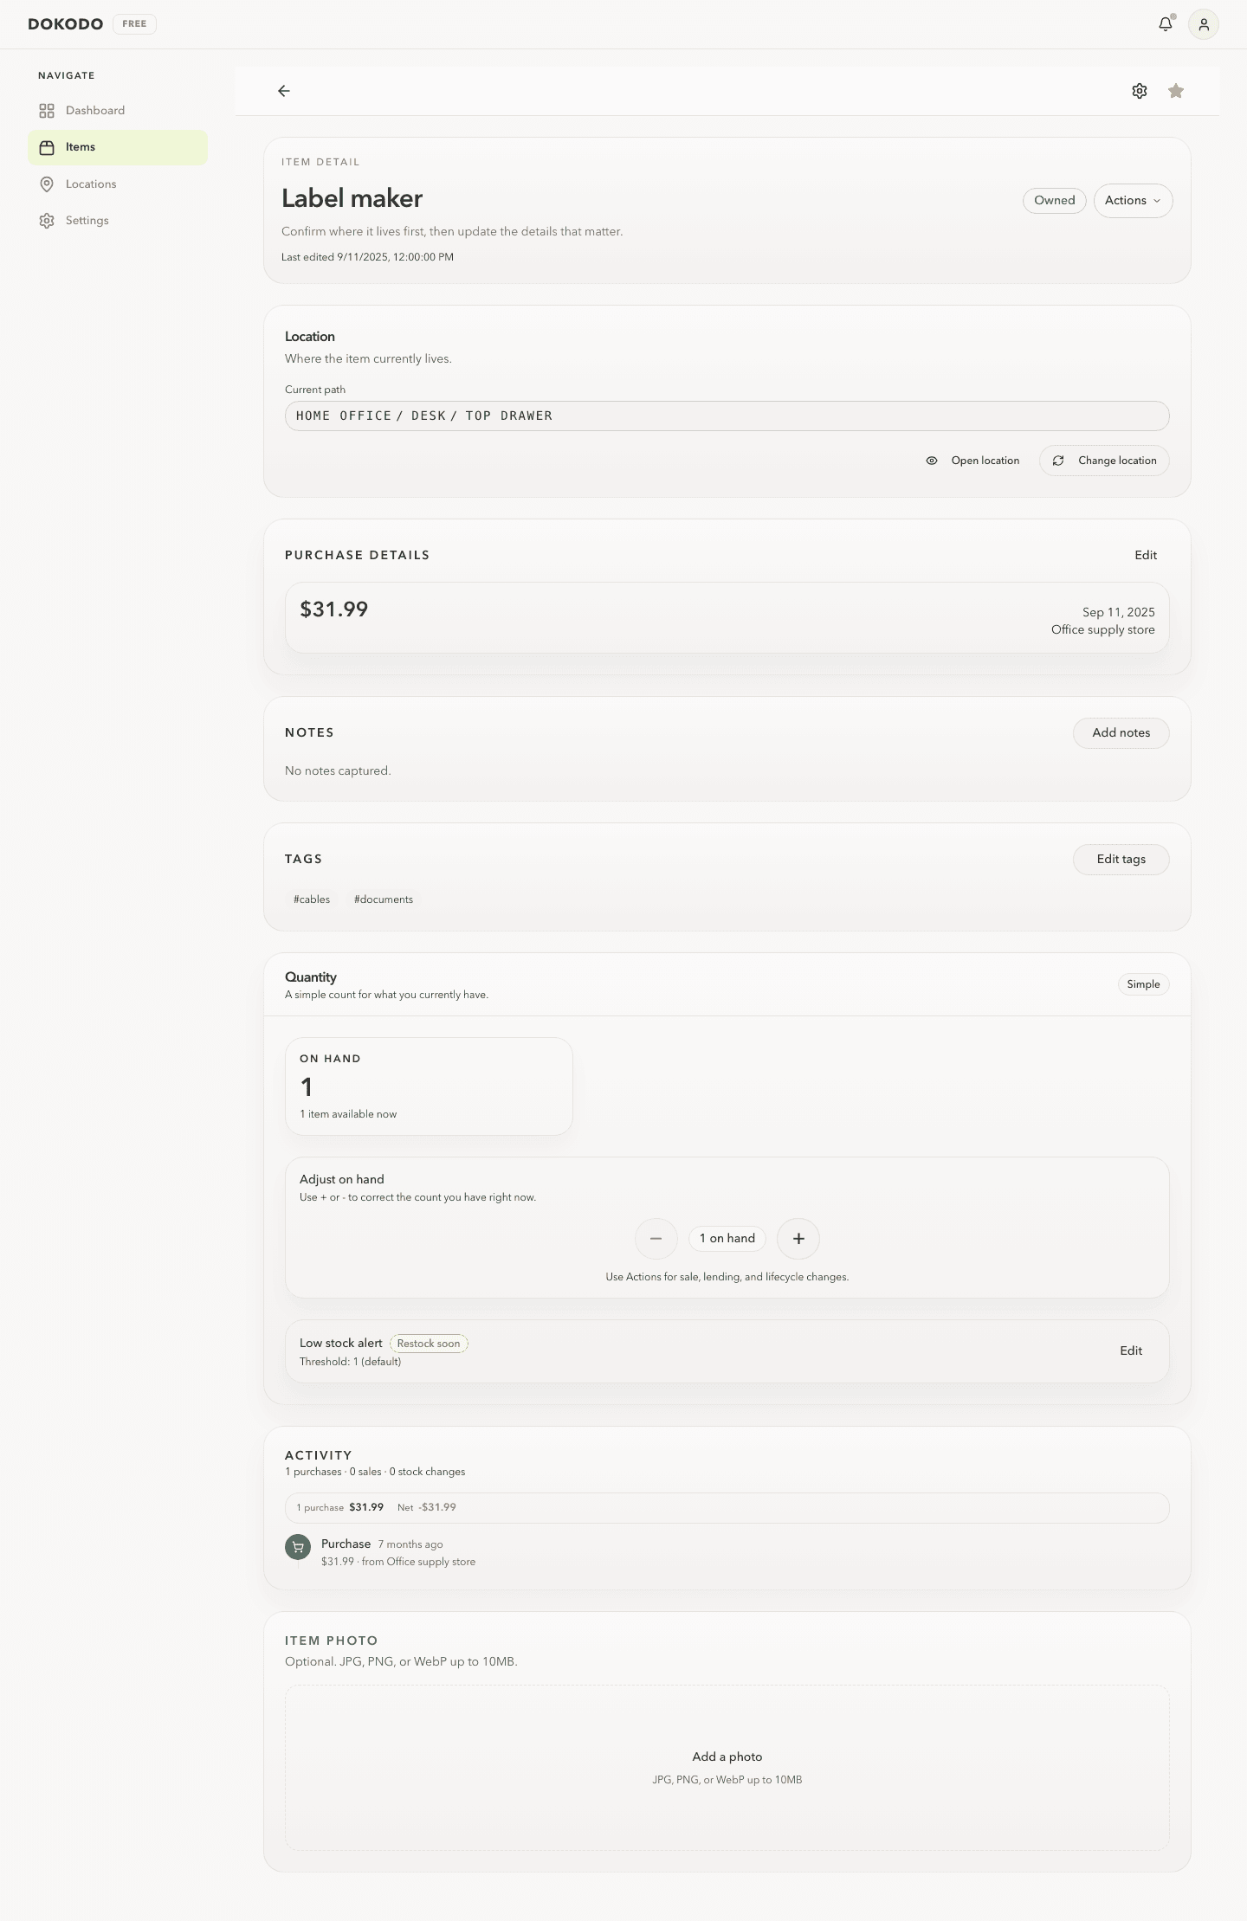Click the current path field
This screenshot has height=1921, width=1247.
tap(727, 416)
